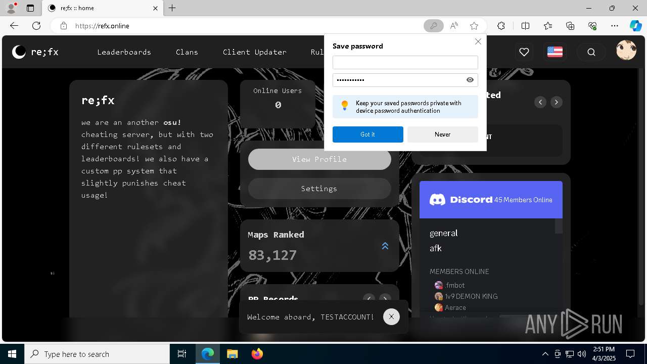Click the password key icon in address bar
This screenshot has height=364, width=647.
433,26
